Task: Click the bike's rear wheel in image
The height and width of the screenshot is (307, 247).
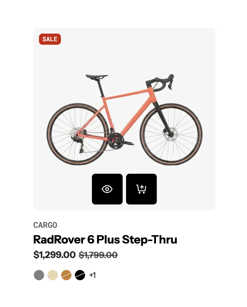Action: pyautogui.click(x=77, y=134)
